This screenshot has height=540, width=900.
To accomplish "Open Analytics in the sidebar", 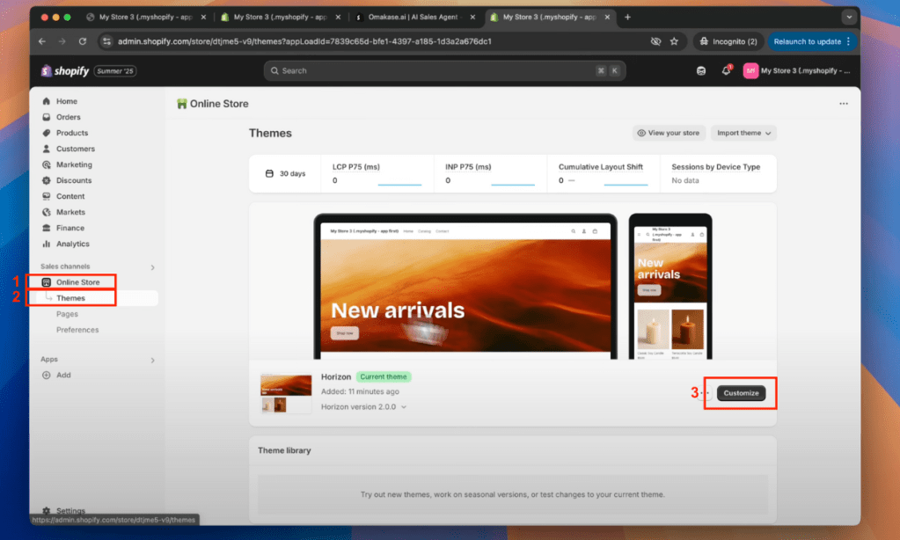I will [72, 244].
